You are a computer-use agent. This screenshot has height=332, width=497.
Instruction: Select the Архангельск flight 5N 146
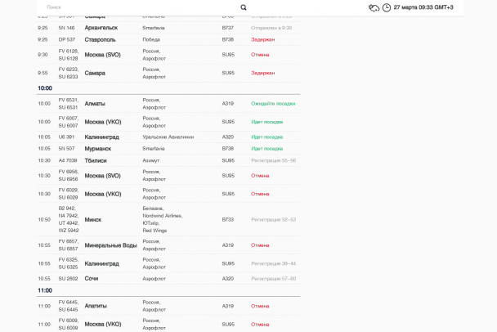(101, 28)
